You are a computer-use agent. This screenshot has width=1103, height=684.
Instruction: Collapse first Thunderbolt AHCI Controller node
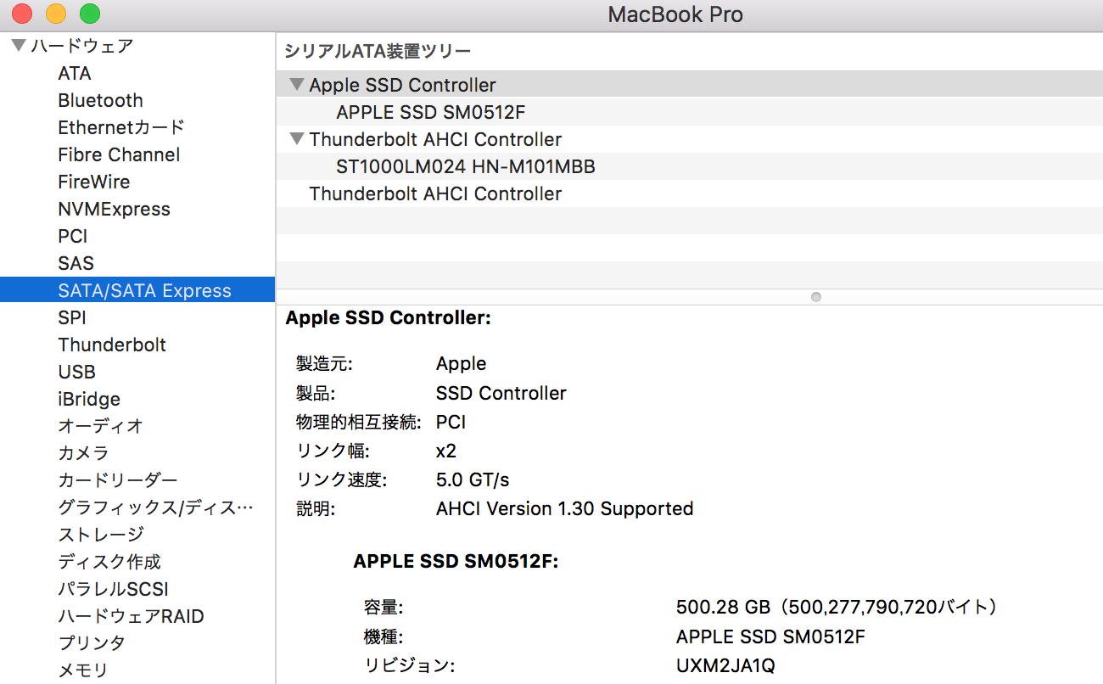coord(296,139)
